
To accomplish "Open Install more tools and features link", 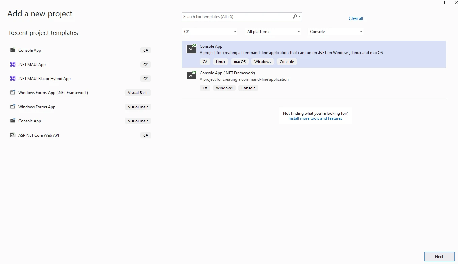I will point(315,118).
